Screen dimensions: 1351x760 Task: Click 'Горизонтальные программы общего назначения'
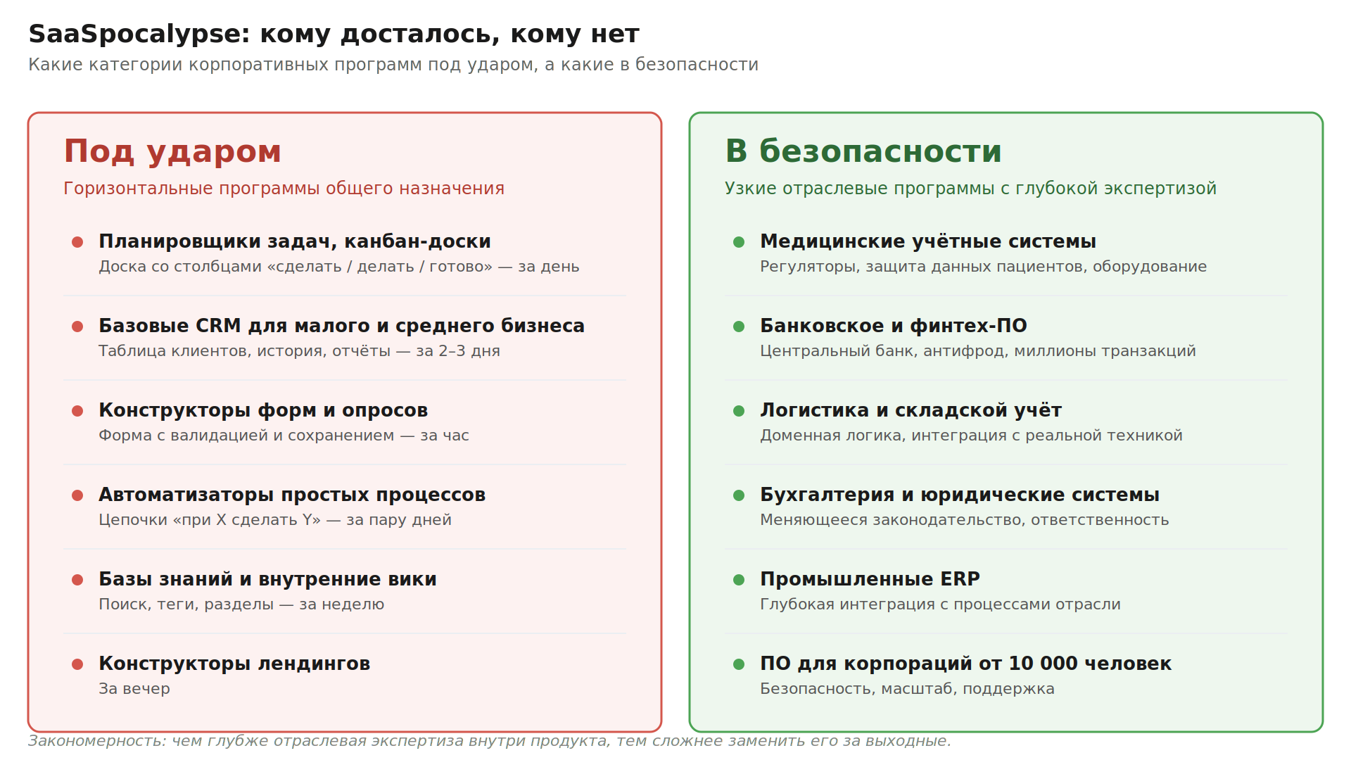[284, 189]
